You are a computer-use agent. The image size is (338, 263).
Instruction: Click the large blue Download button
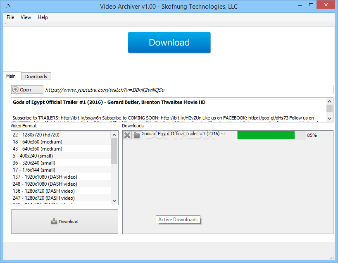[169, 43]
